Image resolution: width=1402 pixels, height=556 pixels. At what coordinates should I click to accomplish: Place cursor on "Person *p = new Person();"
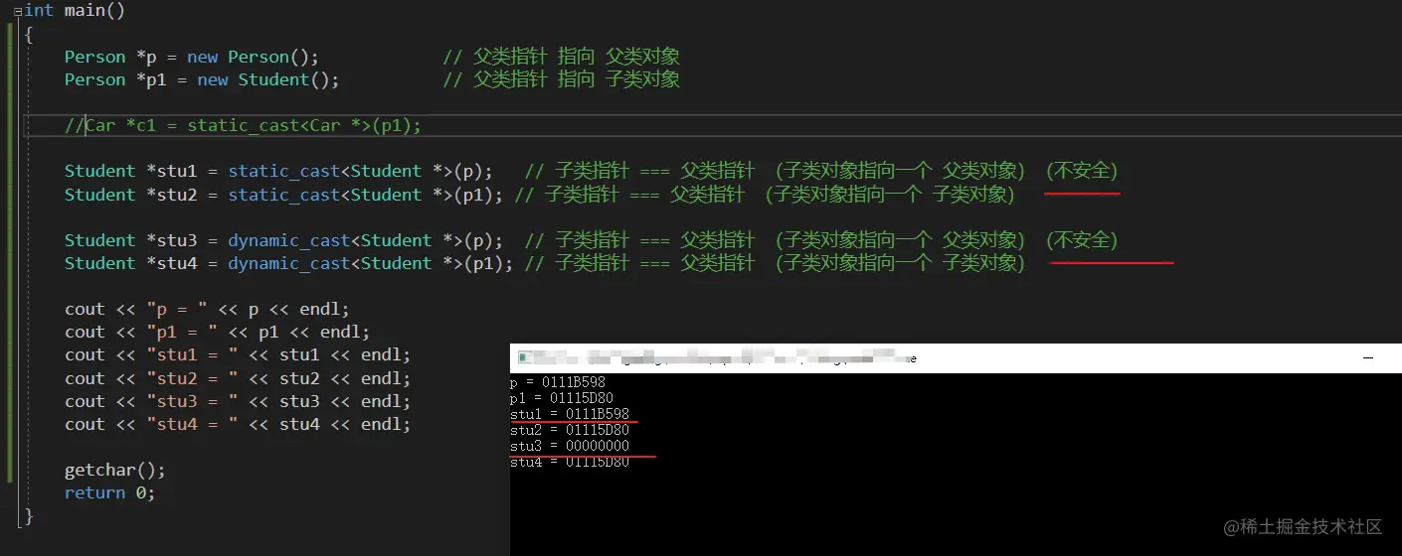tap(192, 57)
